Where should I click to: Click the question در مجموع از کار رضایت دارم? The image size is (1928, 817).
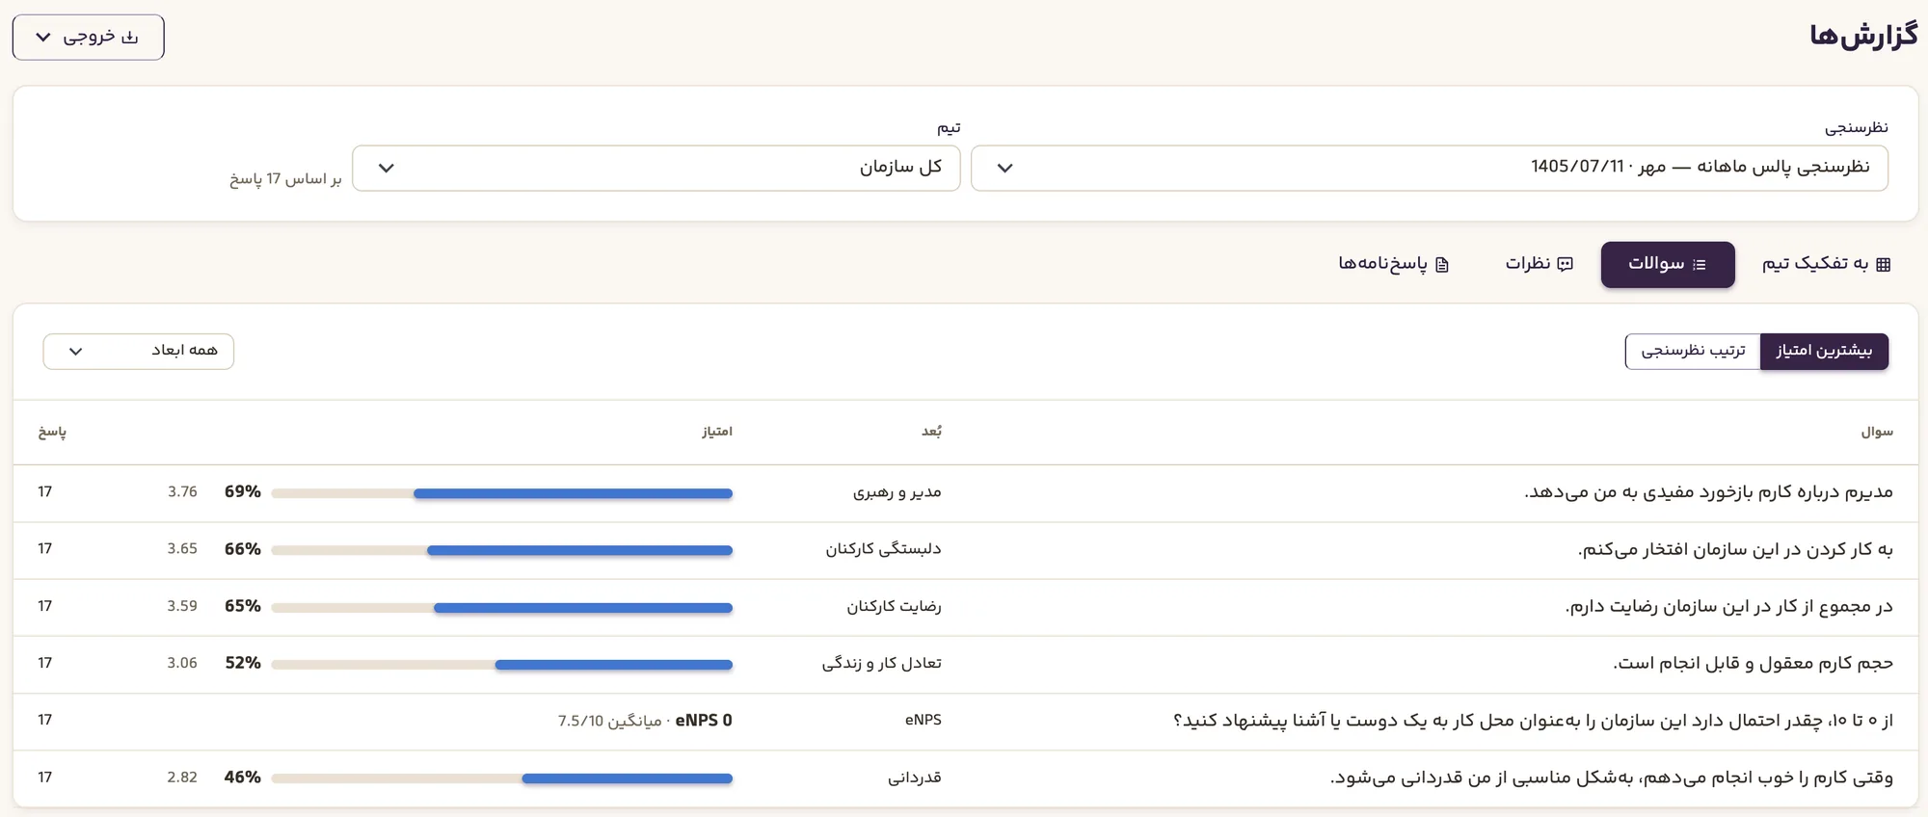coord(1729,606)
